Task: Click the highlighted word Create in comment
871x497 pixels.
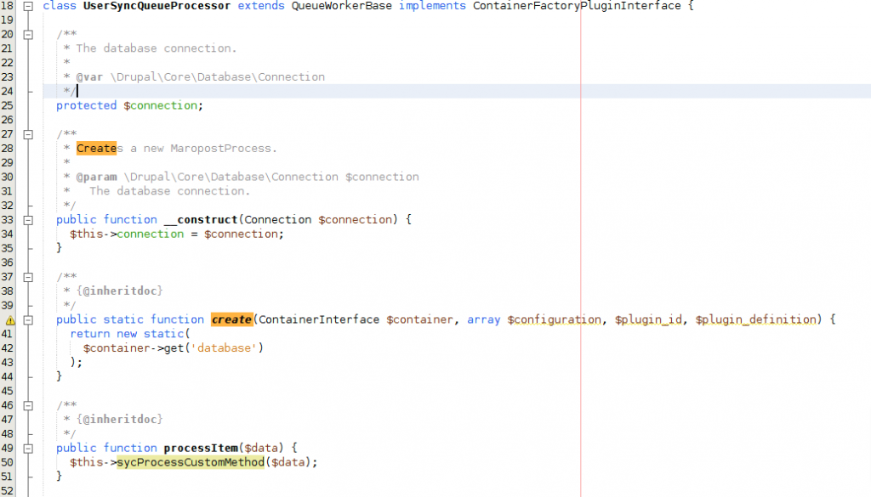Action: (96, 149)
